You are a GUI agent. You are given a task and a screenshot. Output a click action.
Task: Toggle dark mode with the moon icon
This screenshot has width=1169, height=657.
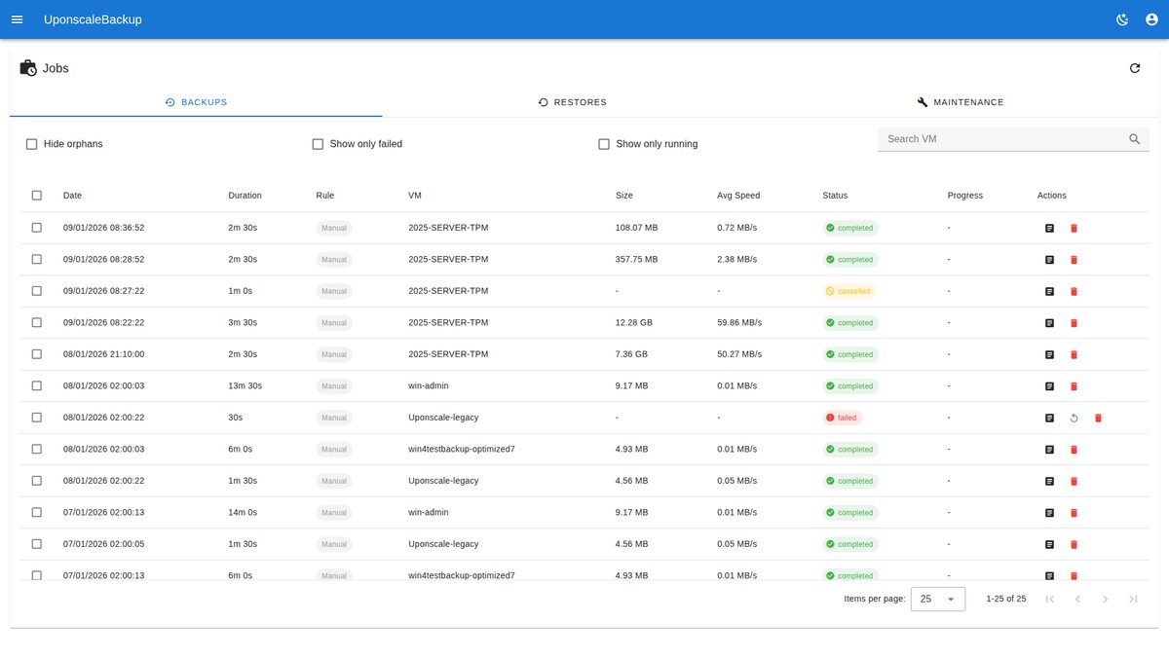1121,19
